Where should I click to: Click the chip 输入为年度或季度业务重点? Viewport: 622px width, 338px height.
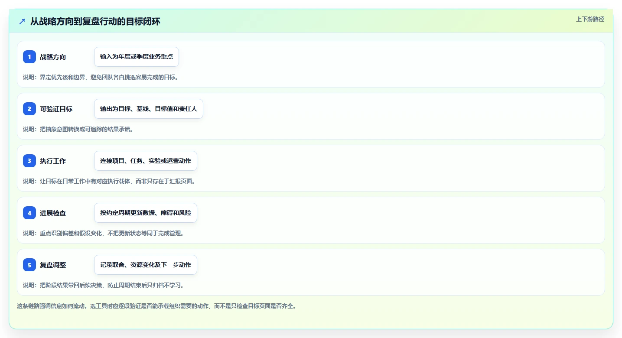coord(137,57)
